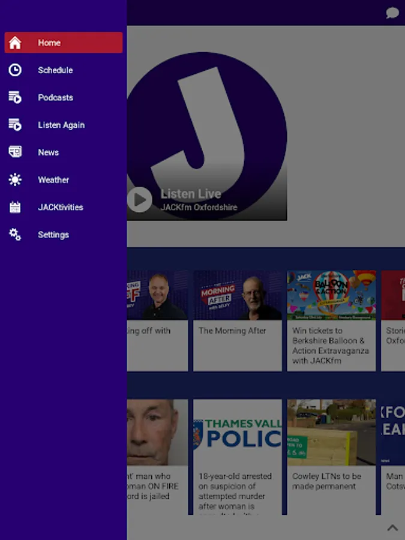This screenshot has width=405, height=540.
Task: Open the News menu item
Action: (x=64, y=152)
